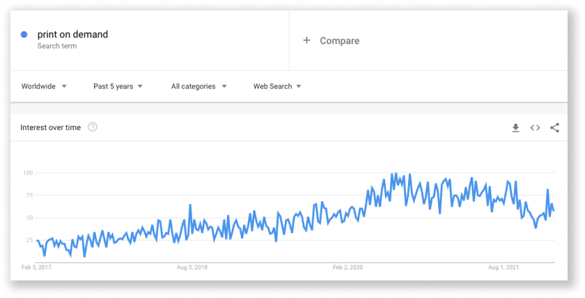Share the interest over time chart
The width and height of the screenshot is (585, 298).
click(x=554, y=127)
